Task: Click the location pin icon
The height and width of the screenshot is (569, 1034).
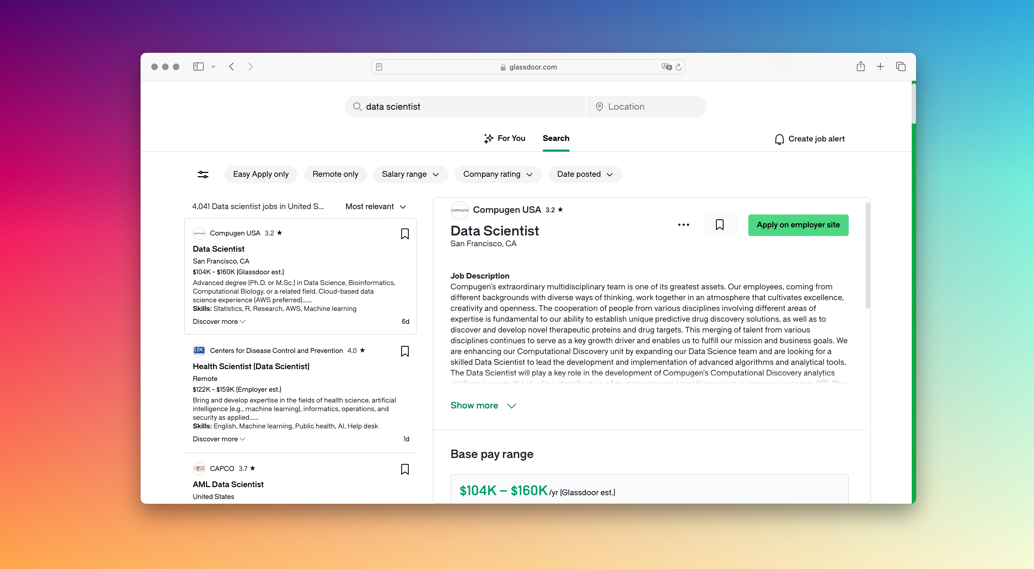Action: (x=599, y=106)
